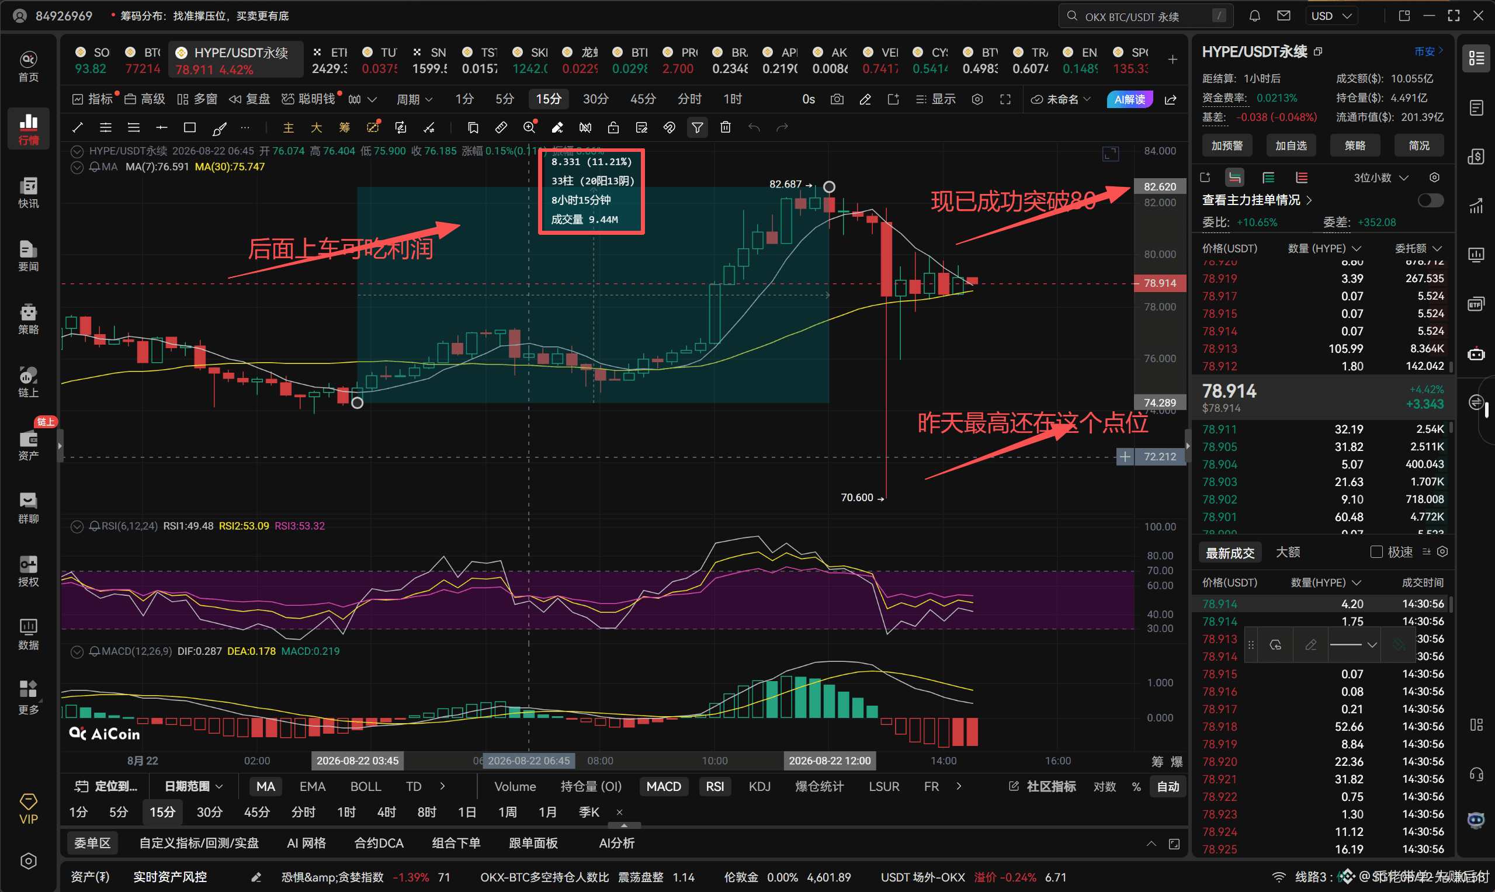
Task: Open the 资产 wallet sidebar section
Action: pos(28,445)
